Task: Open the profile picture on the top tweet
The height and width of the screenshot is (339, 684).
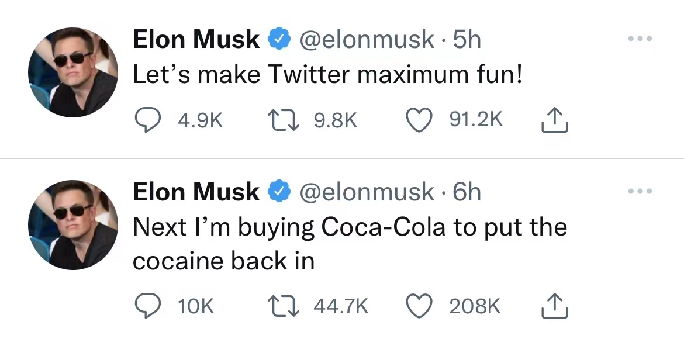Action: [x=73, y=72]
